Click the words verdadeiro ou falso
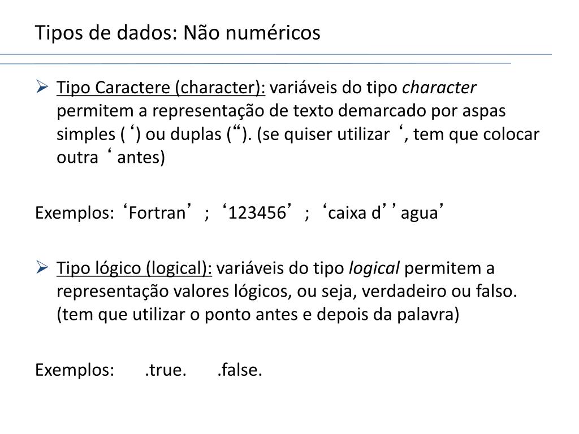The width and height of the screenshot is (579, 434). pyautogui.click(x=439, y=291)
